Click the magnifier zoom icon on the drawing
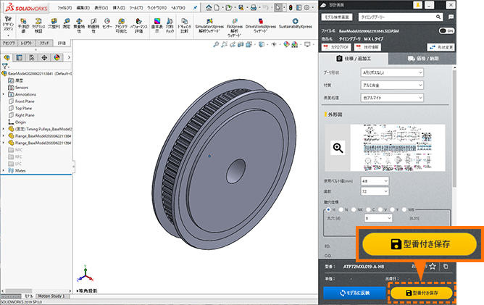The height and width of the screenshot is (305, 484). (338, 147)
